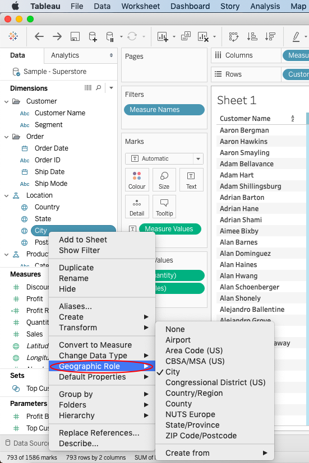The width and height of the screenshot is (309, 463).
Task: Click the Sort ascending toolbar icon
Action: (x=252, y=36)
